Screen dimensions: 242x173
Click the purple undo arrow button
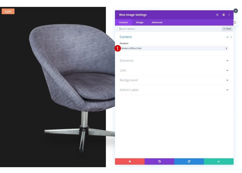[x=159, y=161]
